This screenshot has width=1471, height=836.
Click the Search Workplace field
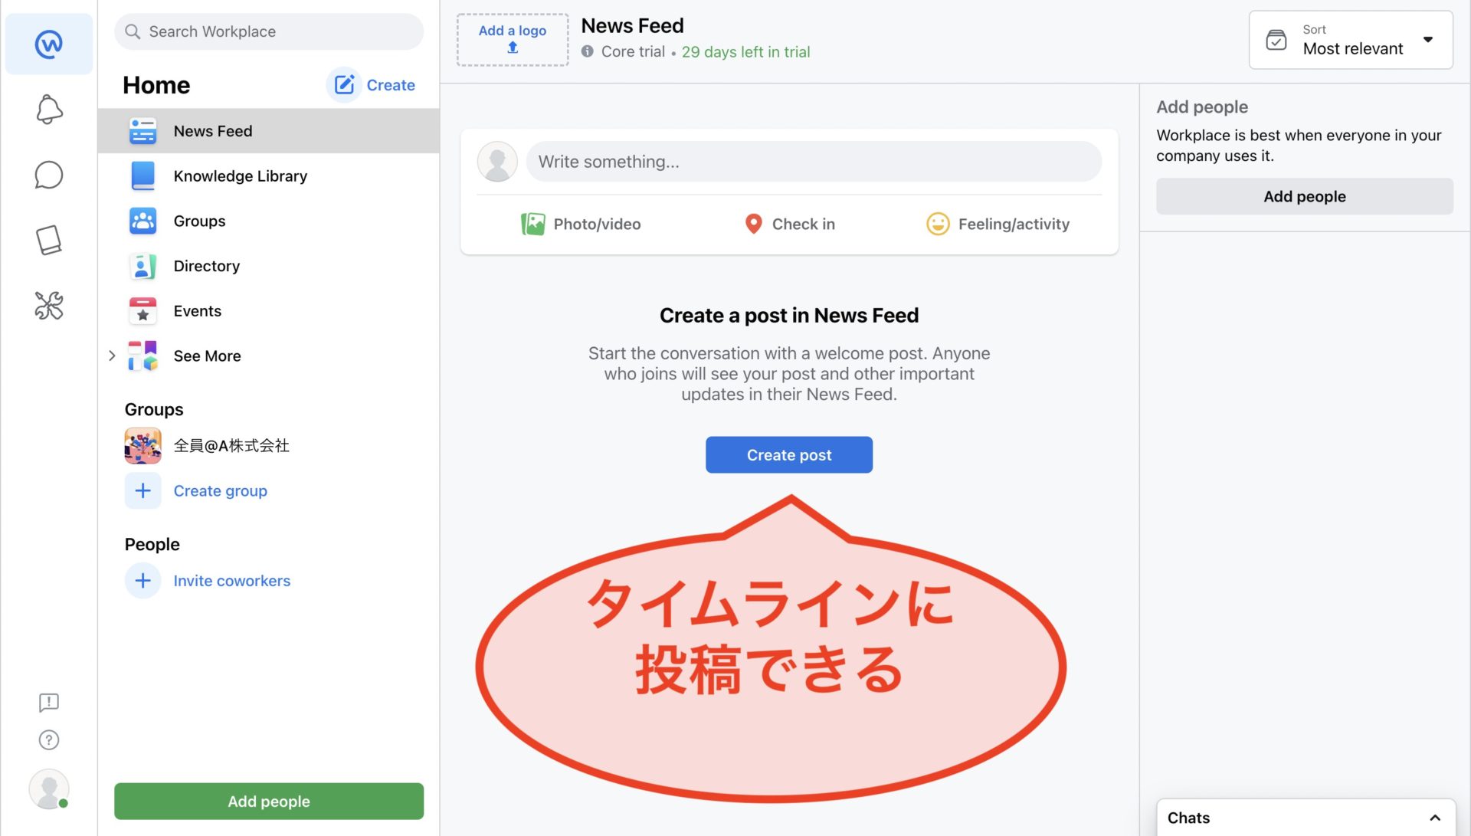(x=269, y=31)
